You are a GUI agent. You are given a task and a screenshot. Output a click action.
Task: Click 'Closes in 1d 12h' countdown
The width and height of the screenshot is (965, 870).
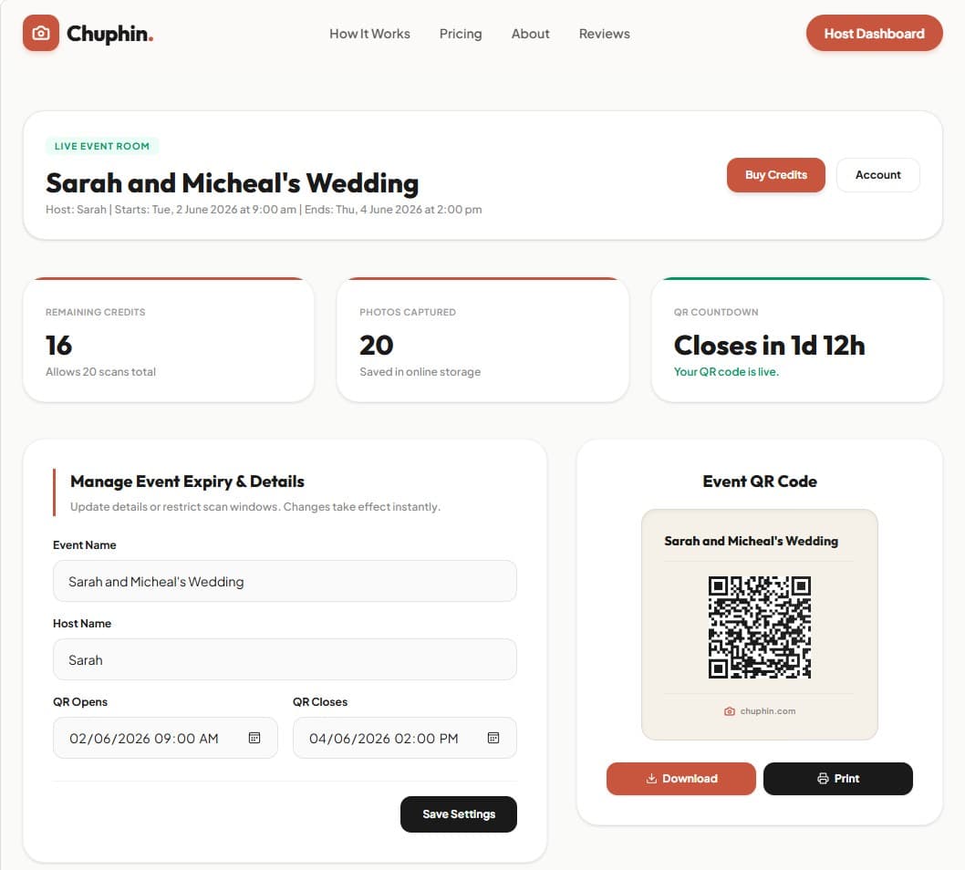coord(769,345)
